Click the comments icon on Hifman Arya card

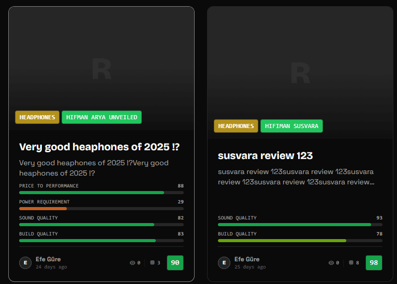(x=152, y=263)
